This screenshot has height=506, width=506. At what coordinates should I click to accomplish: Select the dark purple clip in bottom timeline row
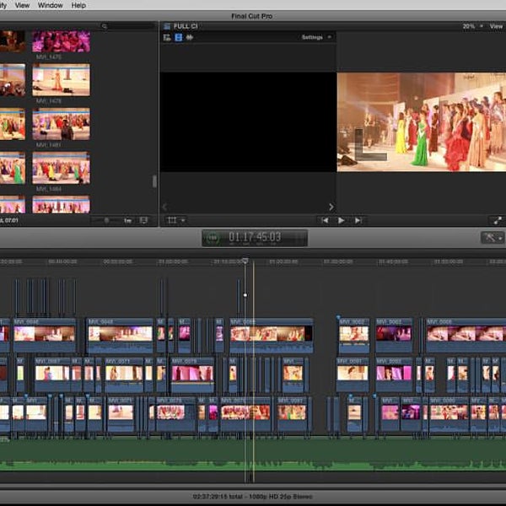coord(411,414)
